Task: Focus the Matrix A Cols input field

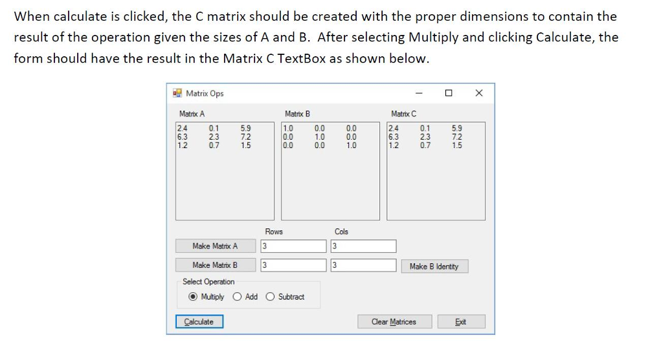Action: coord(364,246)
